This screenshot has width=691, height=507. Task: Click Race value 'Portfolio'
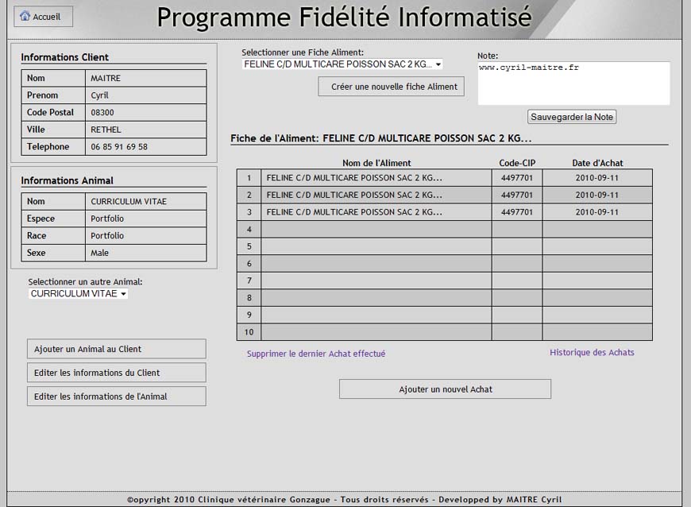[x=107, y=236]
